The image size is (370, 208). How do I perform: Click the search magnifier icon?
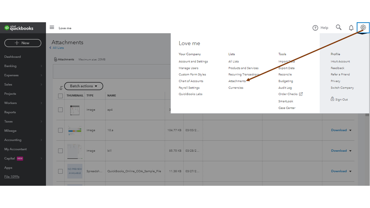click(339, 28)
